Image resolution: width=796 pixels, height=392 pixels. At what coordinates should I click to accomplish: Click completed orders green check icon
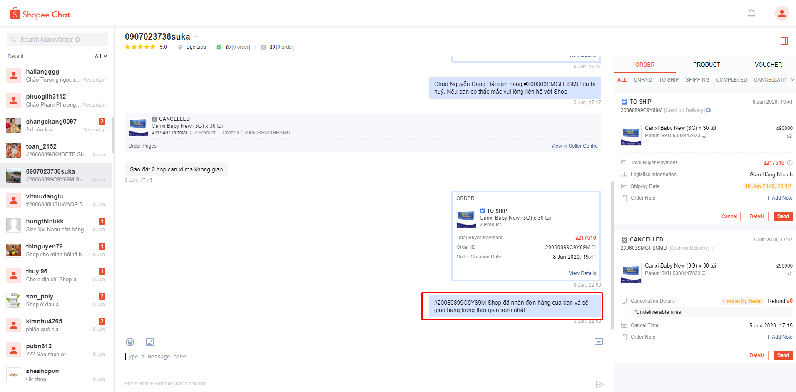click(219, 47)
